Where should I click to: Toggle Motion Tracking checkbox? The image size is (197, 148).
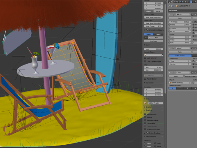[147, 133]
